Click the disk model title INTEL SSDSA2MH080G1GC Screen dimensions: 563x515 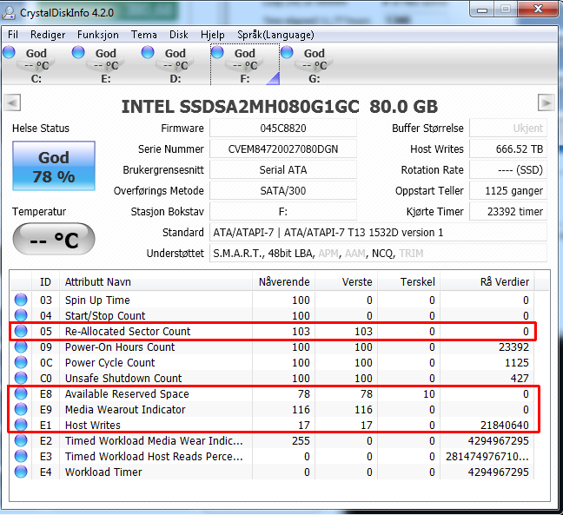coord(240,107)
